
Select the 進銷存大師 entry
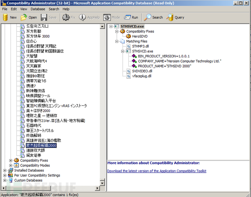click(x=35, y=150)
